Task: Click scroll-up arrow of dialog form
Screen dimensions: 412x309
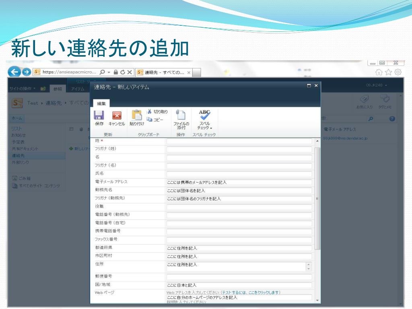Action: (317, 141)
